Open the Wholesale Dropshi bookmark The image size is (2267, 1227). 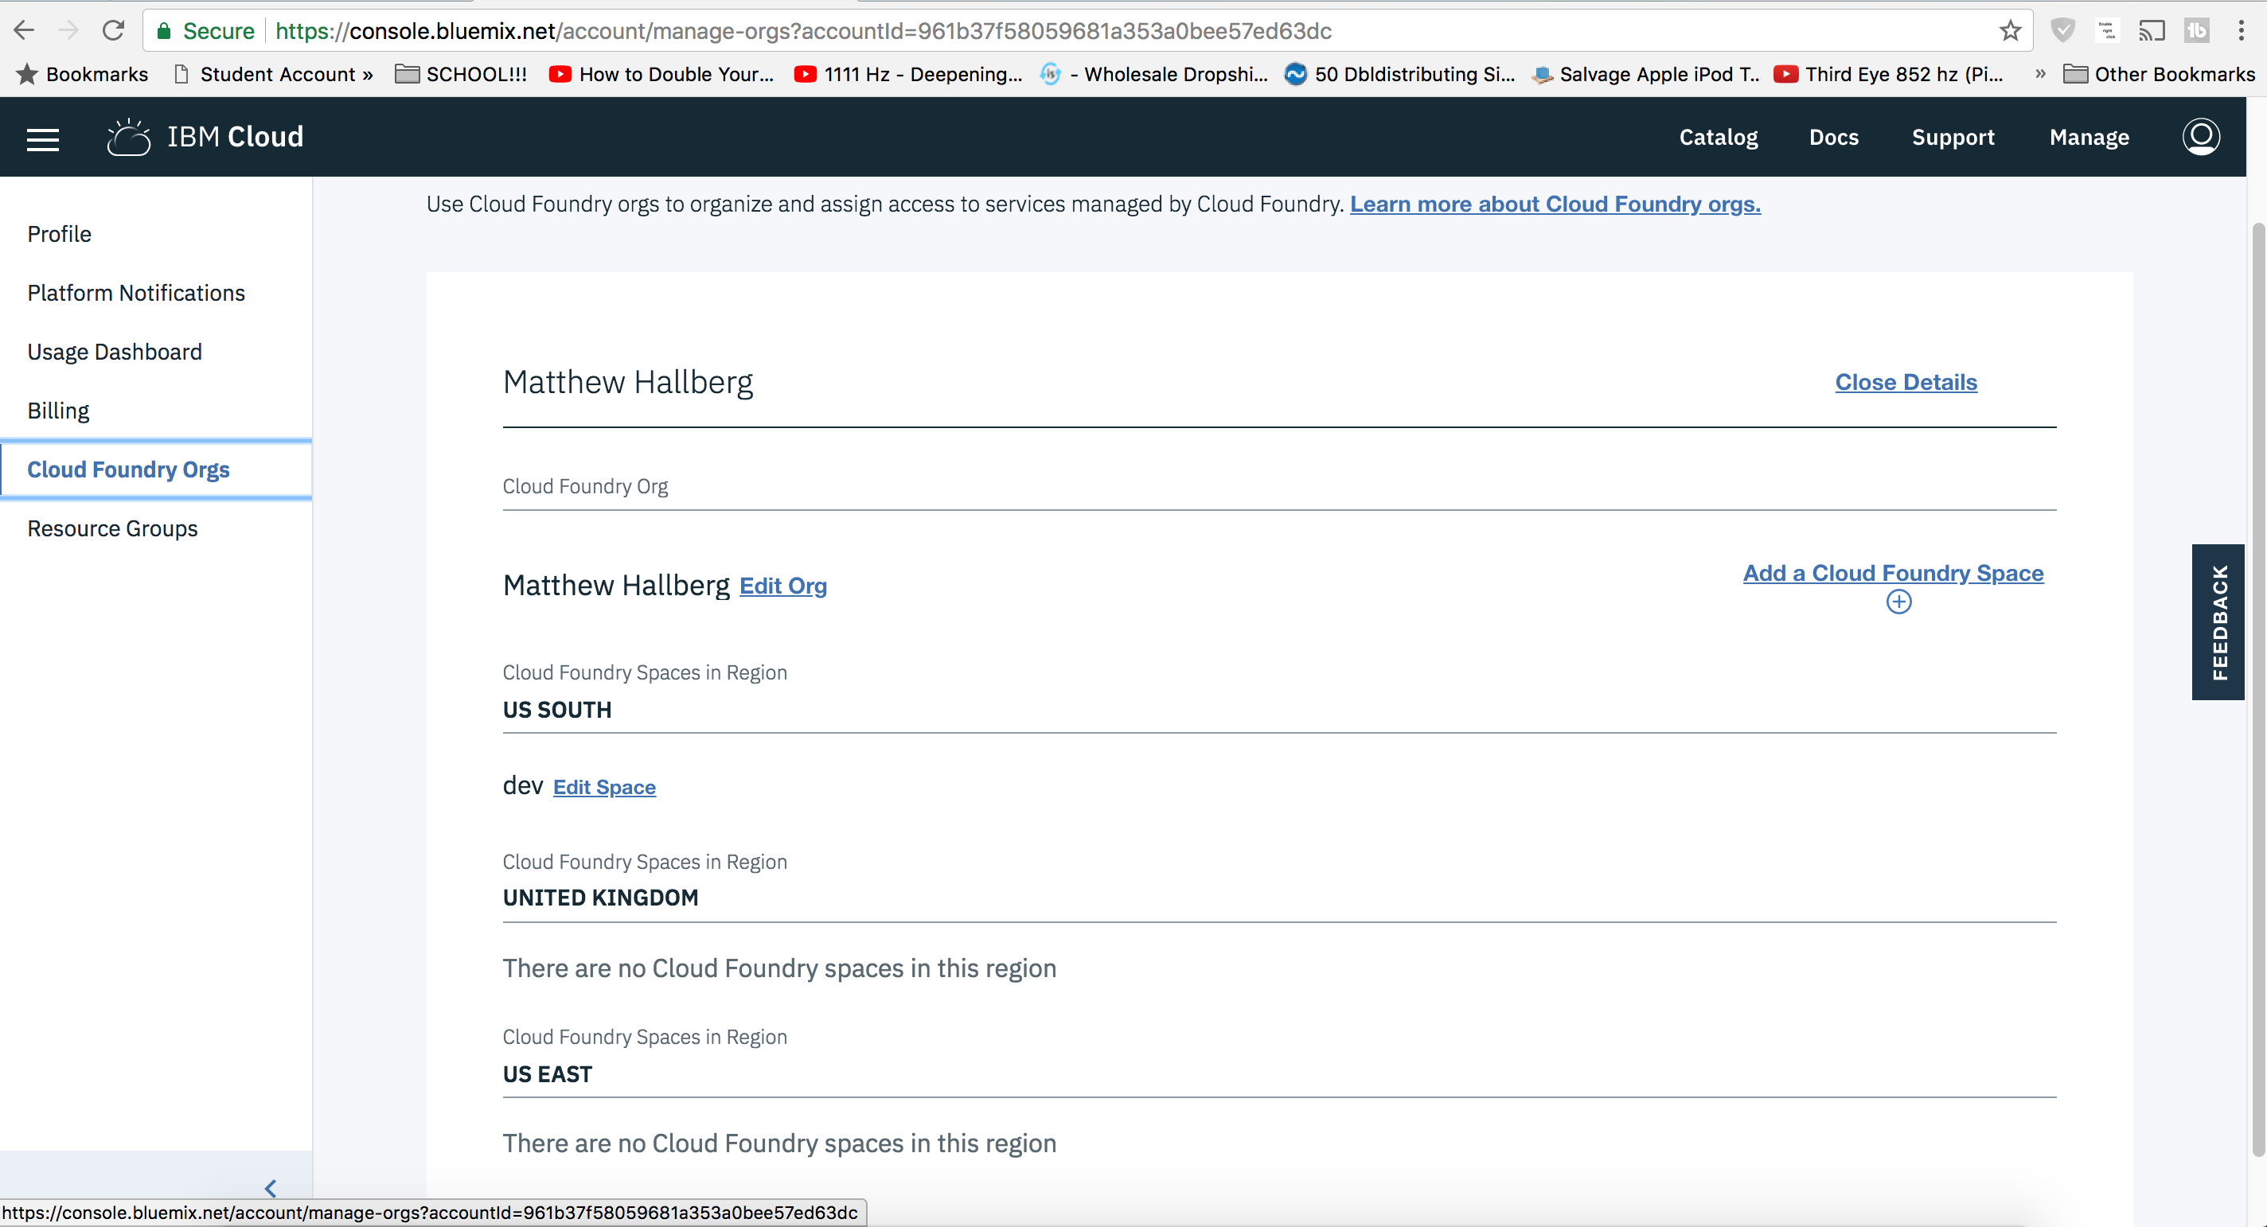[1153, 75]
